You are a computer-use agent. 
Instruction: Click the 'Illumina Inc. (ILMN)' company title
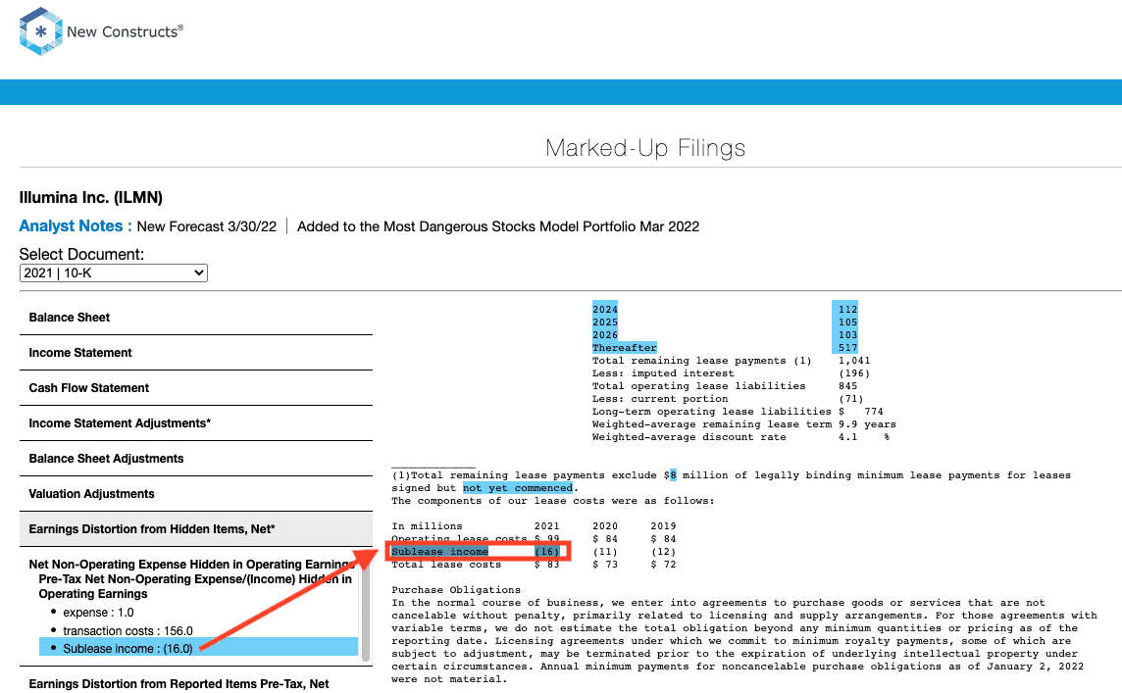(91, 197)
